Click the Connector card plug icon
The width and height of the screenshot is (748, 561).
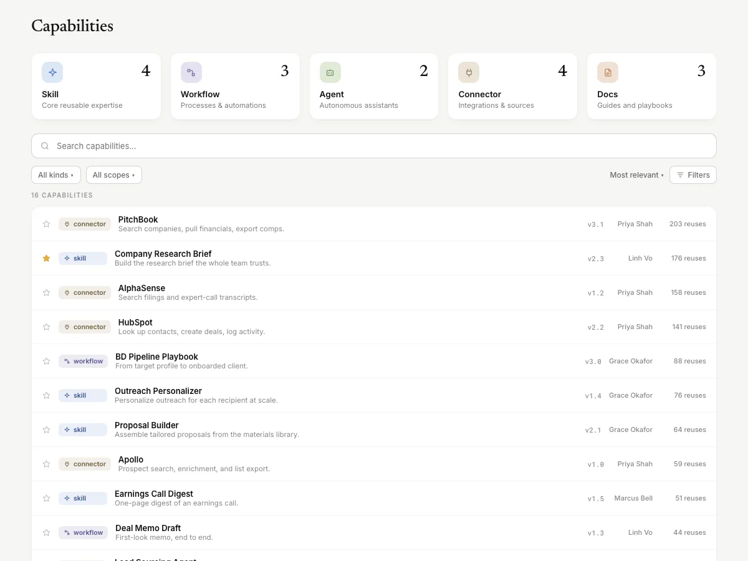tap(469, 72)
